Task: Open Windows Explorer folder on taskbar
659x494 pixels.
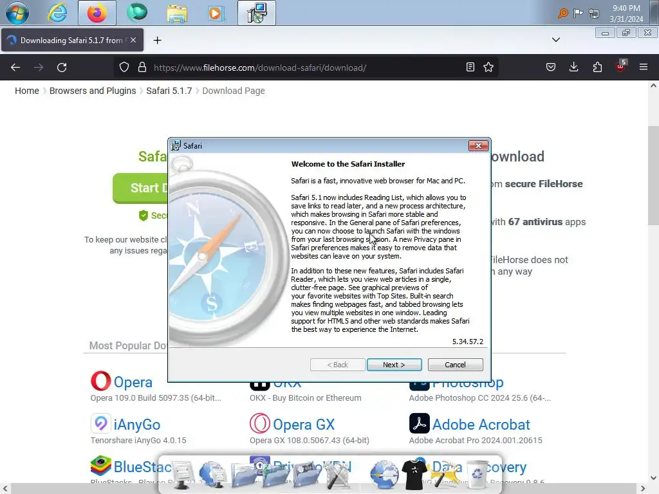Action: pyautogui.click(x=177, y=13)
